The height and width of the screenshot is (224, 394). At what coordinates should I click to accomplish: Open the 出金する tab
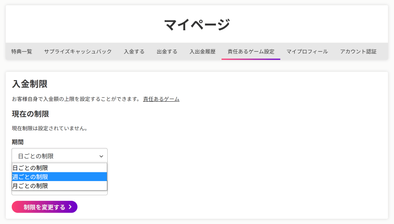(167, 52)
